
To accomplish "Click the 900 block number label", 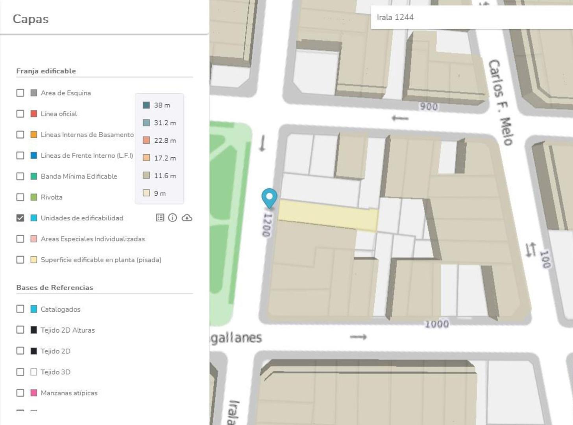I will (x=429, y=107).
